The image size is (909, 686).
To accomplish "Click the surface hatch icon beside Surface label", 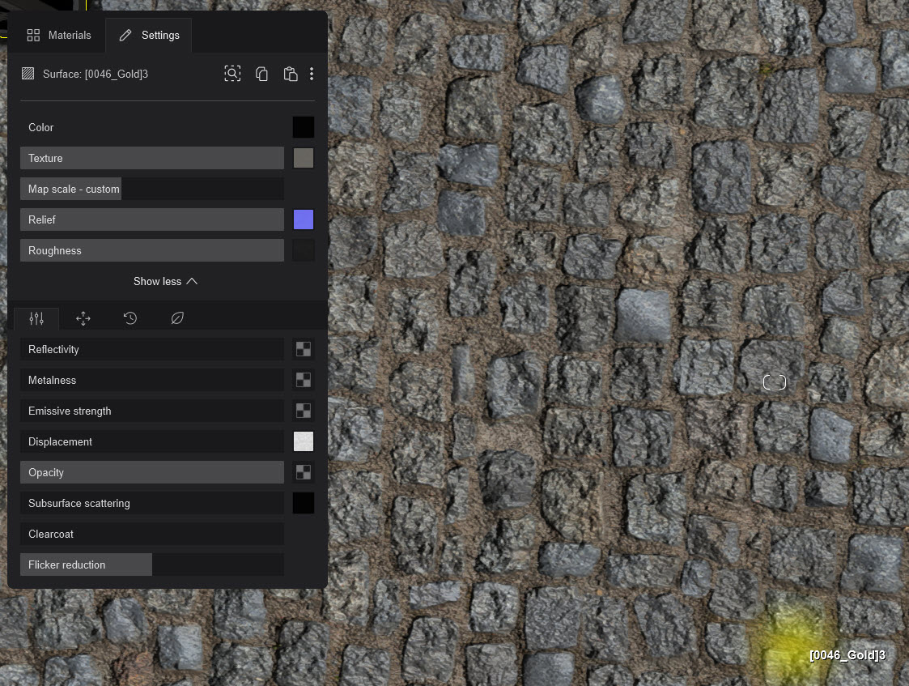I will click(x=28, y=74).
